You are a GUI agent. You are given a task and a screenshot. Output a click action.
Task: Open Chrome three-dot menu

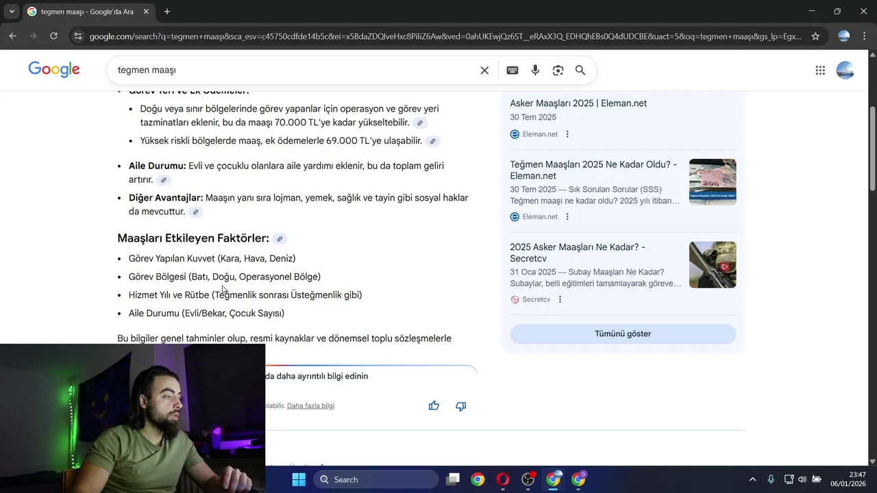click(865, 36)
